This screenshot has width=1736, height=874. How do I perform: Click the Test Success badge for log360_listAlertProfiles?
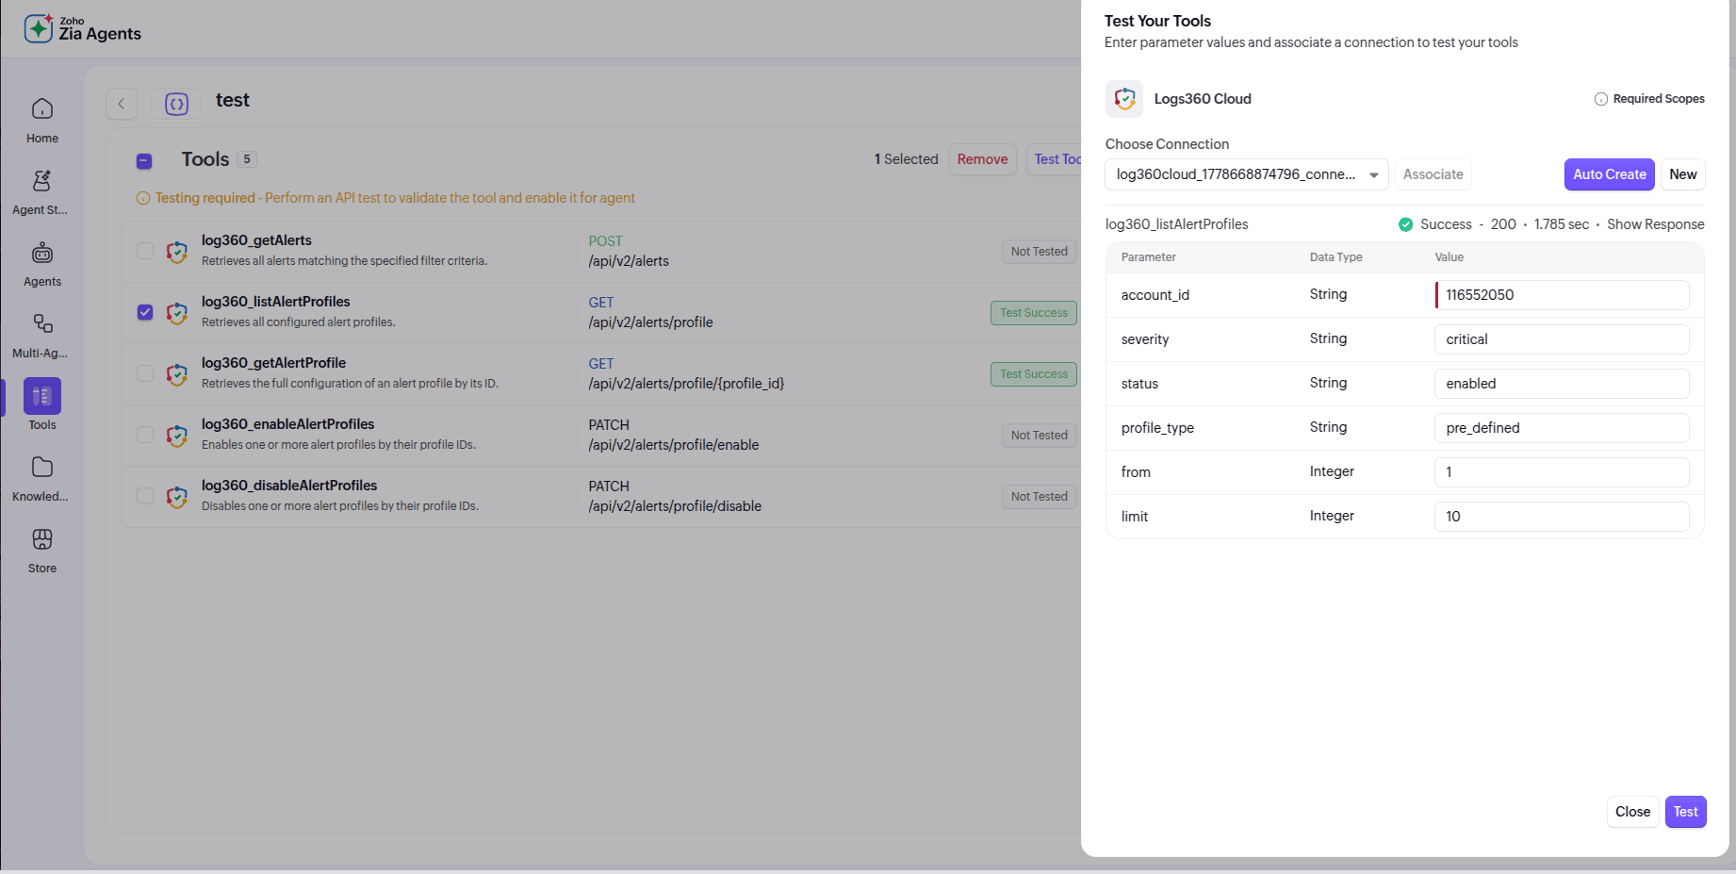[1034, 313]
